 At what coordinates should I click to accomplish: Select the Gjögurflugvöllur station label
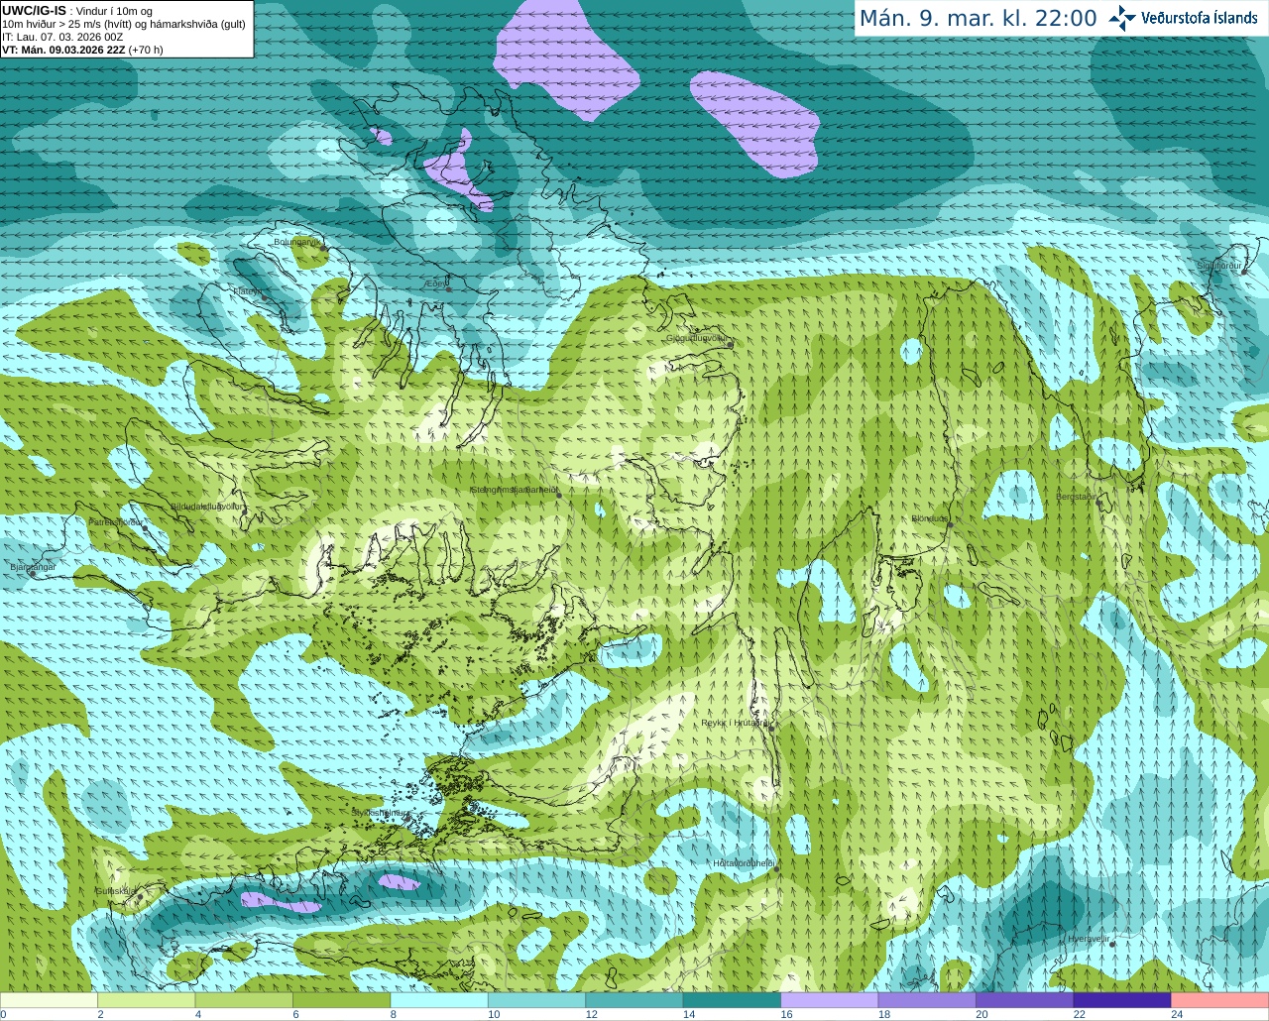(697, 338)
